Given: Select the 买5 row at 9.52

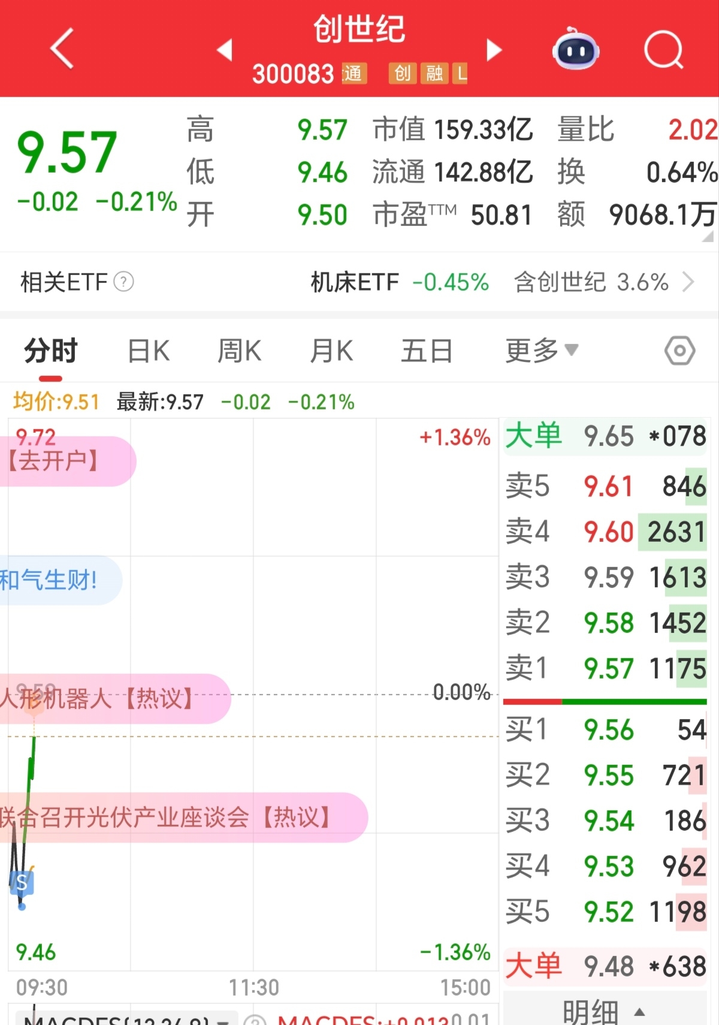Looking at the screenshot, I should [x=605, y=912].
